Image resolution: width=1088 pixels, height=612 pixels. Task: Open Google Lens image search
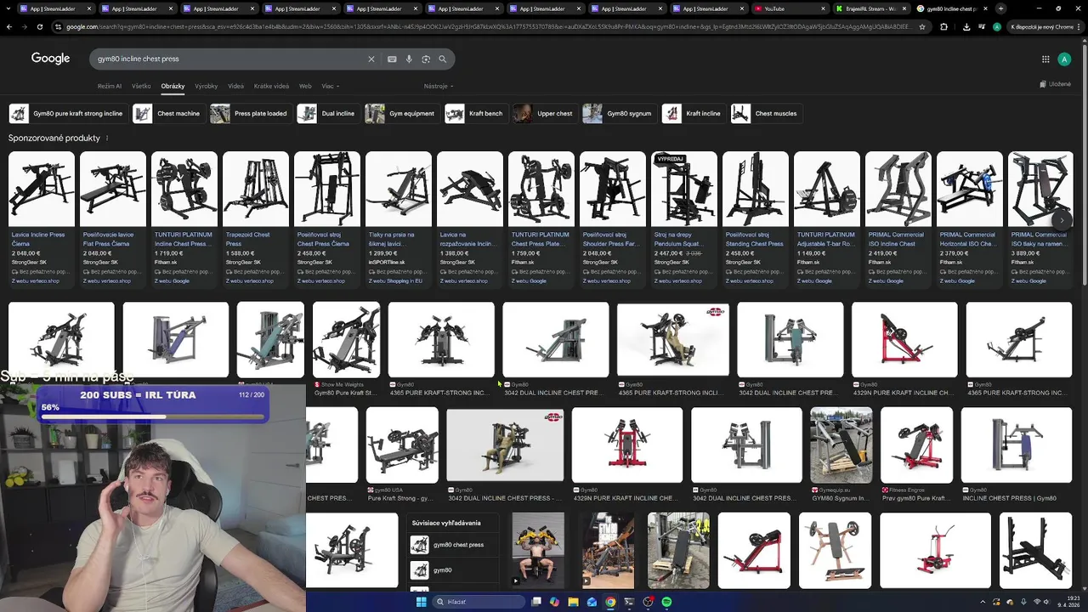pos(426,59)
